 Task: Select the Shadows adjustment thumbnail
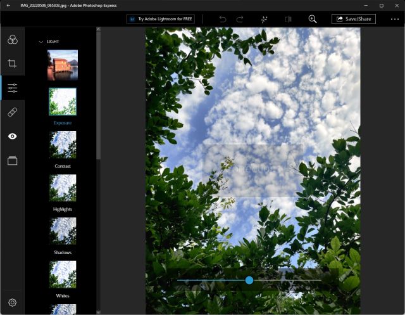[63, 231]
